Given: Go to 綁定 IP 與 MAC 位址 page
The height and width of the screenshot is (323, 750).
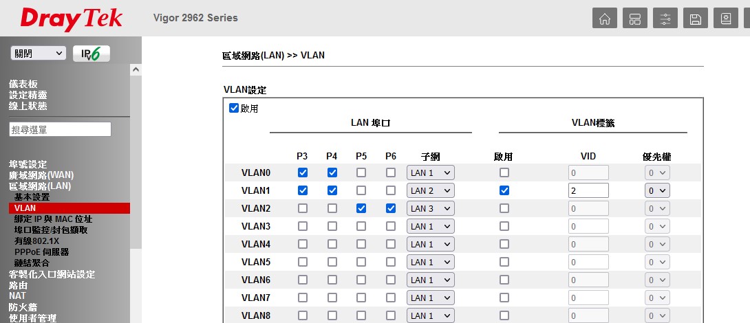Looking at the screenshot, I should point(53,219).
